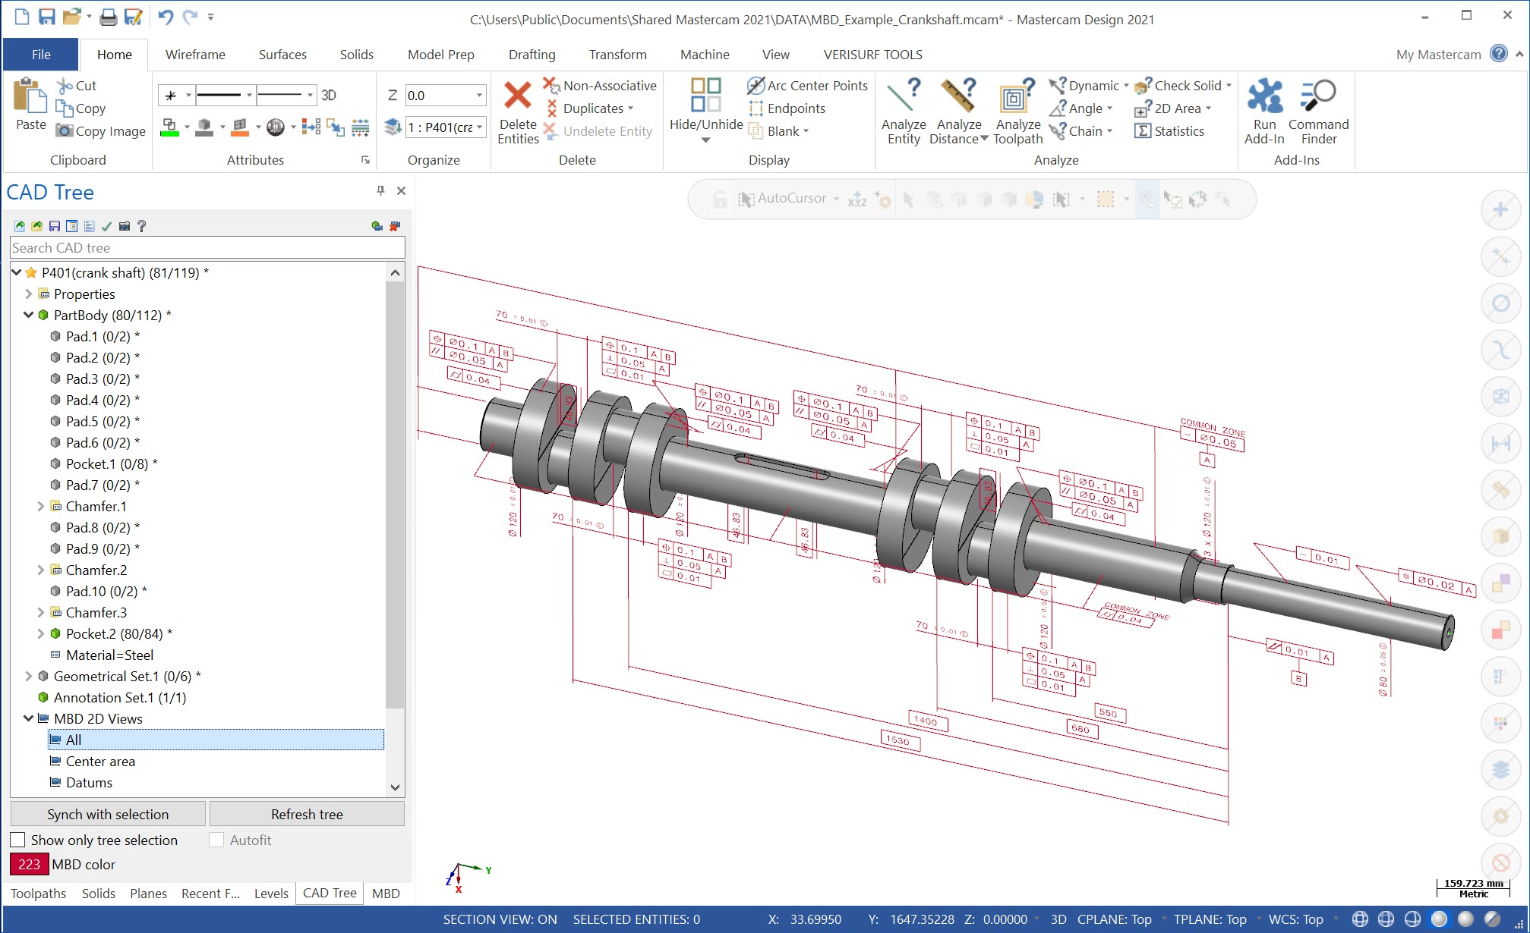The width and height of the screenshot is (1530, 933).
Task: Select the Center area 2D view
Action: [x=100, y=761]
